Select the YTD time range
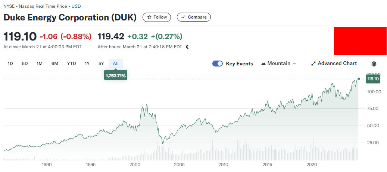The image size is (387, 172). (72, 64)
